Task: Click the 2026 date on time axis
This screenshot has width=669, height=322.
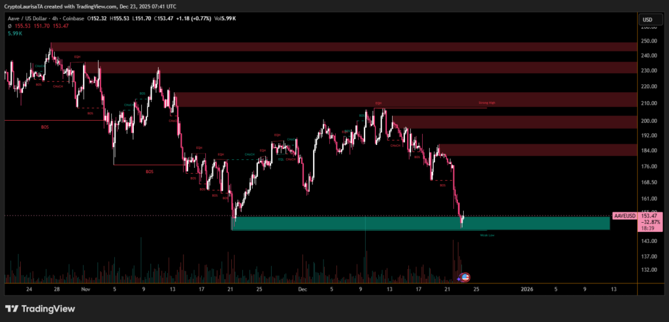Action: [529, 288]
